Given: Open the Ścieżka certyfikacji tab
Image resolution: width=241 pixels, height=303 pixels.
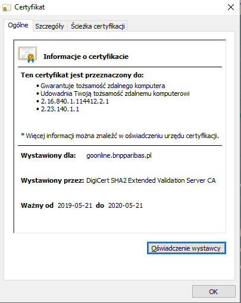Looking at the screenshot, I should tap(98, 26).
